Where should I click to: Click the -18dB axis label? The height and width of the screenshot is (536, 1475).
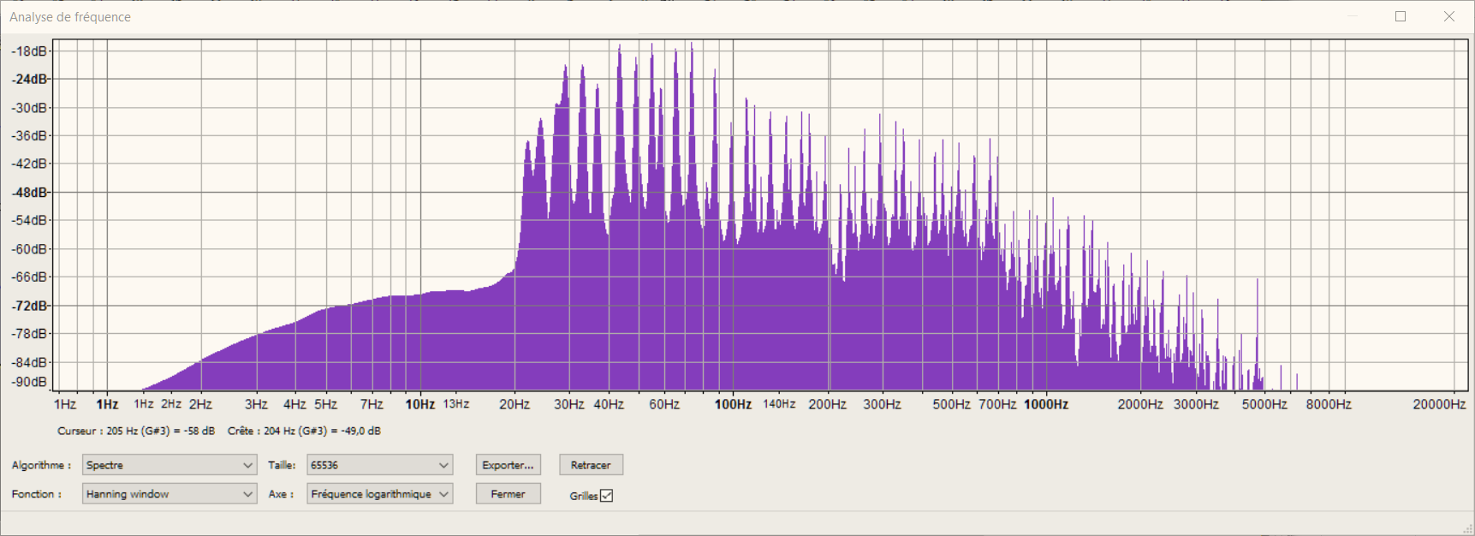click(x=30, y=51)
